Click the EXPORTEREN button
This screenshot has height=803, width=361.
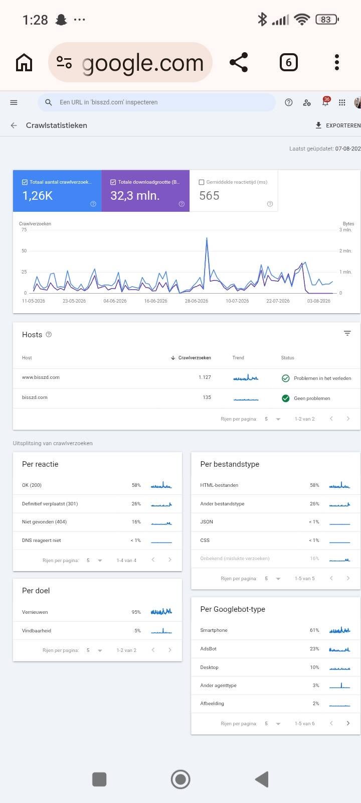[337, 125]
